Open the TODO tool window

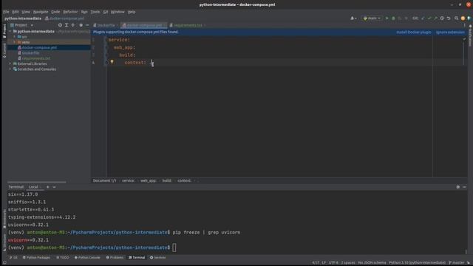click(x=63, y=258)
